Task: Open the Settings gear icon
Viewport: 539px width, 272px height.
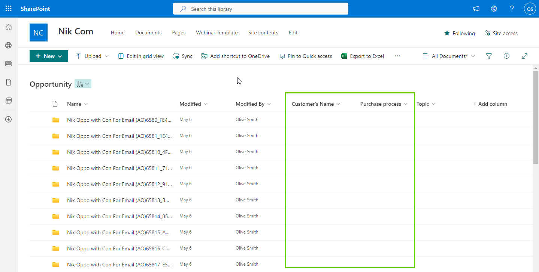Action: [x=494, y=9]
